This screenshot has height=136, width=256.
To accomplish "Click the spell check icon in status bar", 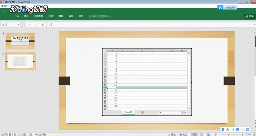I will (31, 135).
